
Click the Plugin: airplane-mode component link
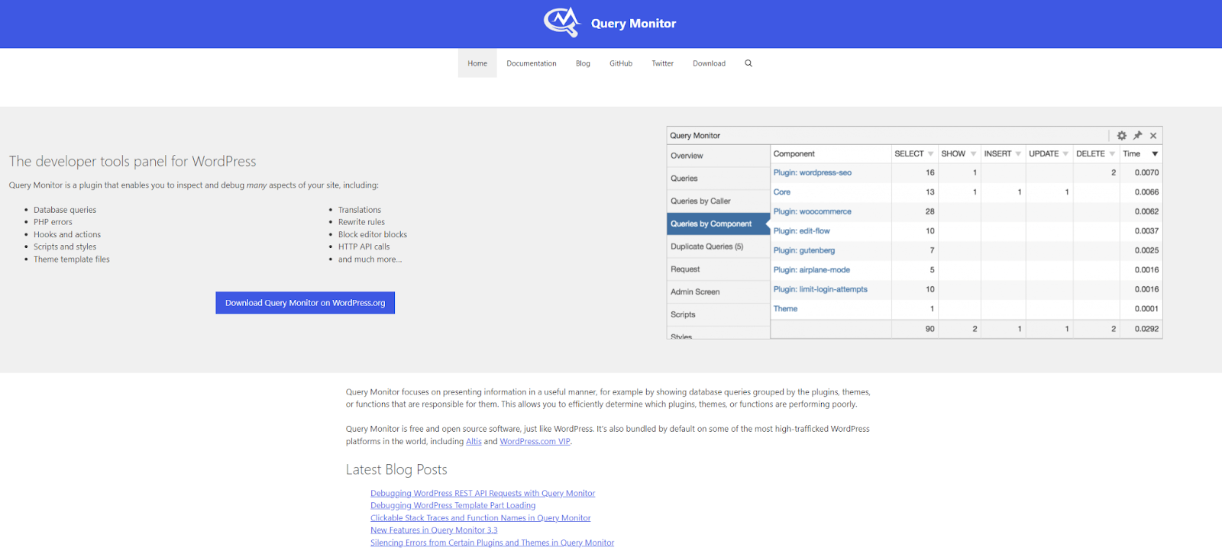click(x=811, y=270)
